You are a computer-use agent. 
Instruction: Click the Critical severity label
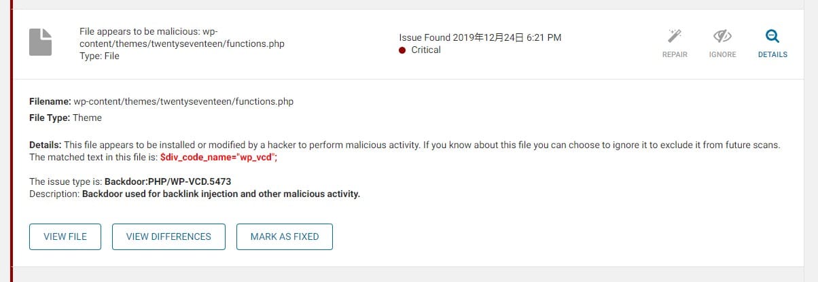click(426, 50)
